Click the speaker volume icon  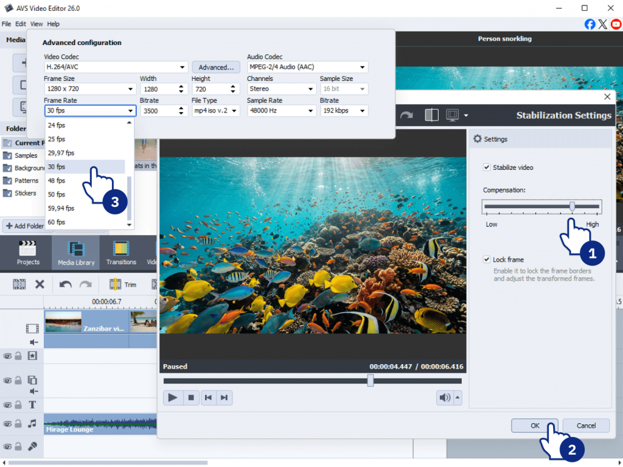(x=445, y=398)
